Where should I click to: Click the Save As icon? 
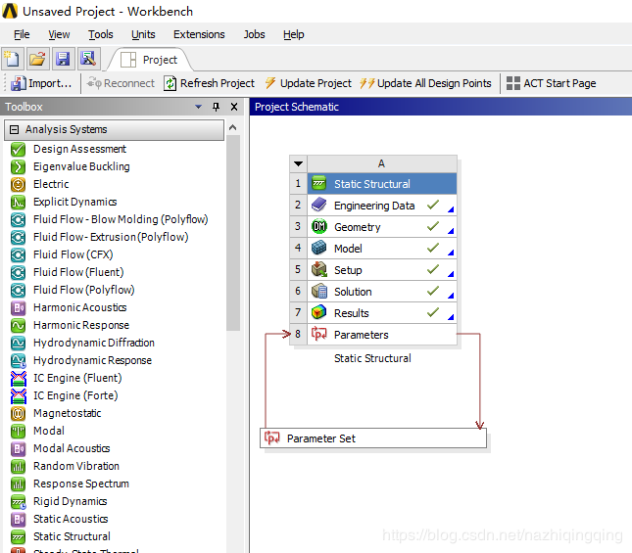(88, 59)
